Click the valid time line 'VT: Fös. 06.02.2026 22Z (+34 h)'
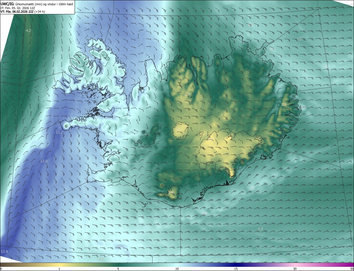This screenshot has height=271, width=354. (x=23, y=12)
